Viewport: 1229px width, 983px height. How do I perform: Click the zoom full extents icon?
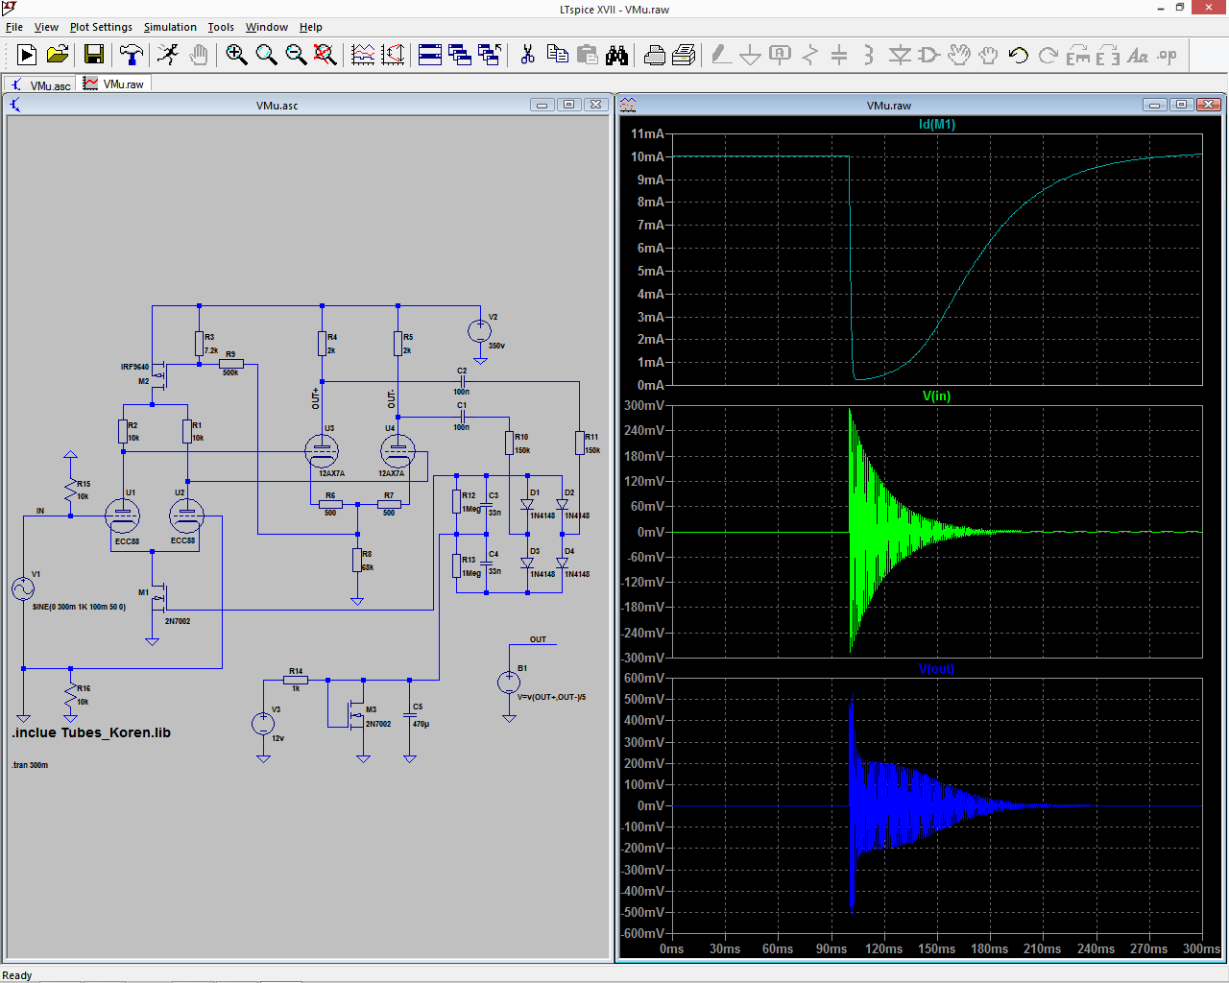click(x=325, y=55)
